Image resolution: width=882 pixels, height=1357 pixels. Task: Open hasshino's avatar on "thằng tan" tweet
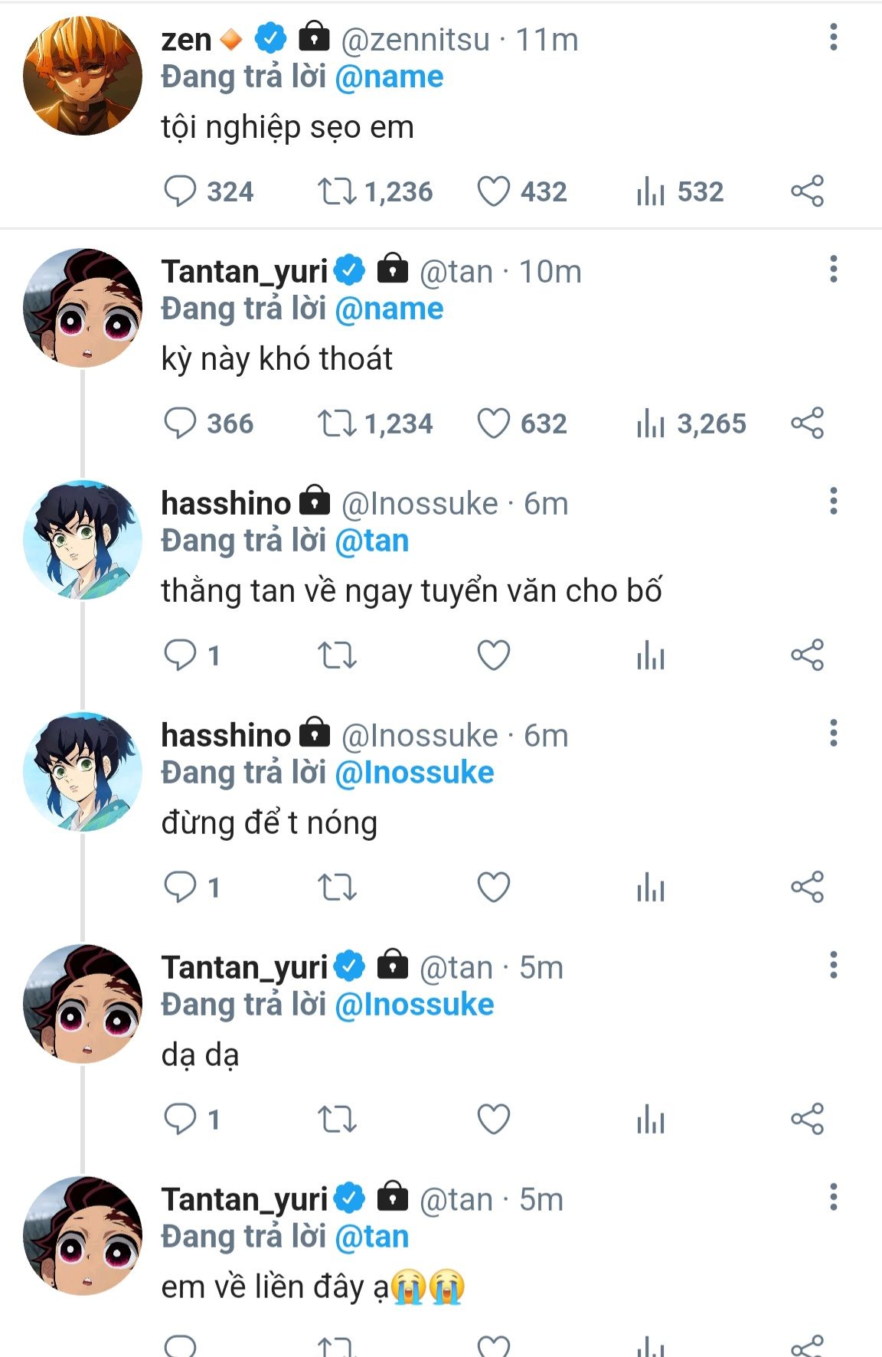(83, 540)
